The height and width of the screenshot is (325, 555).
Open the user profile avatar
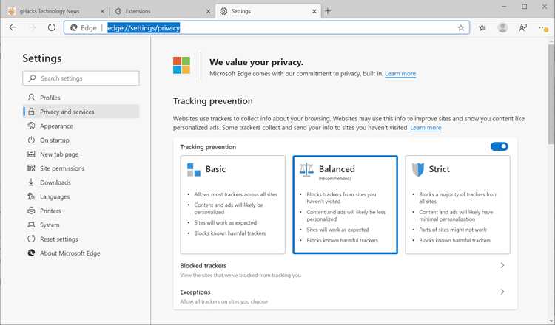coord(502,27)
